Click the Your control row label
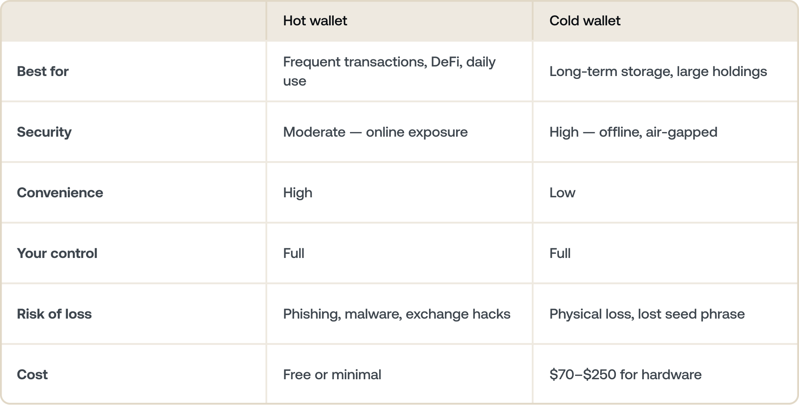This screenshot has height=405, width=799. pyautogui.click(x=57, y=253)
